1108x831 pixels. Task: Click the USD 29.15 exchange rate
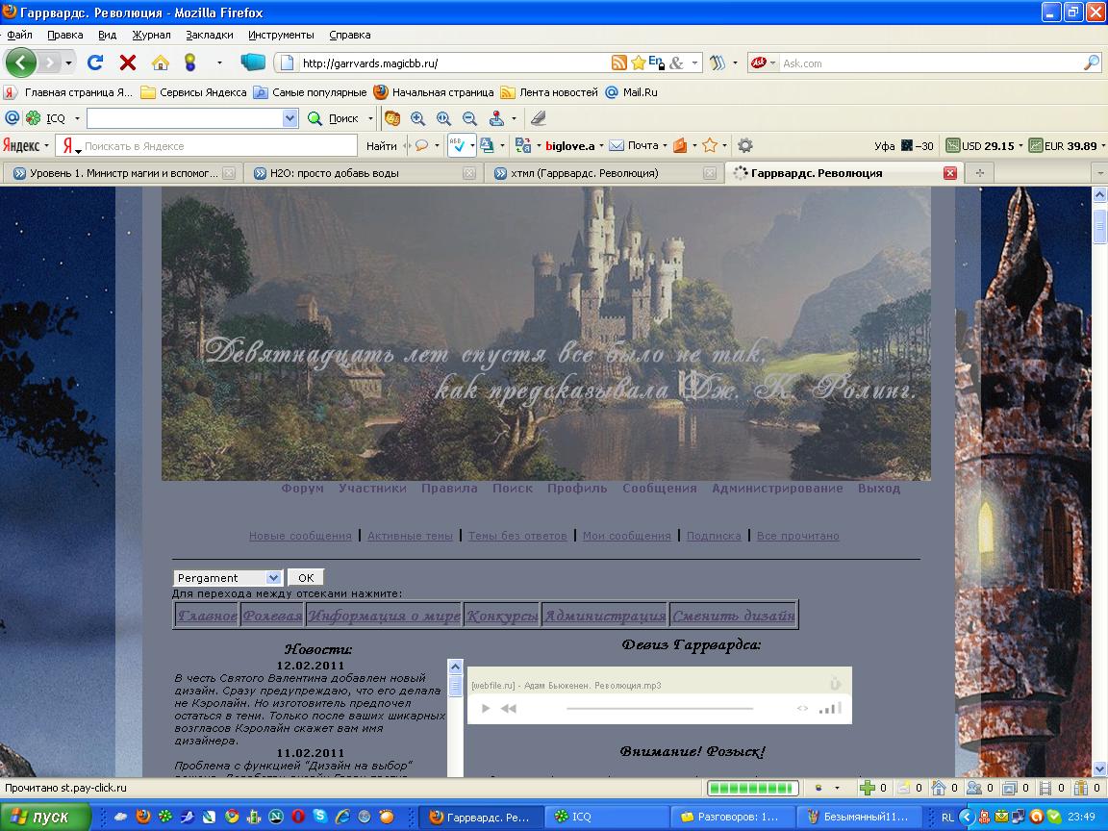tap(980, 145)
